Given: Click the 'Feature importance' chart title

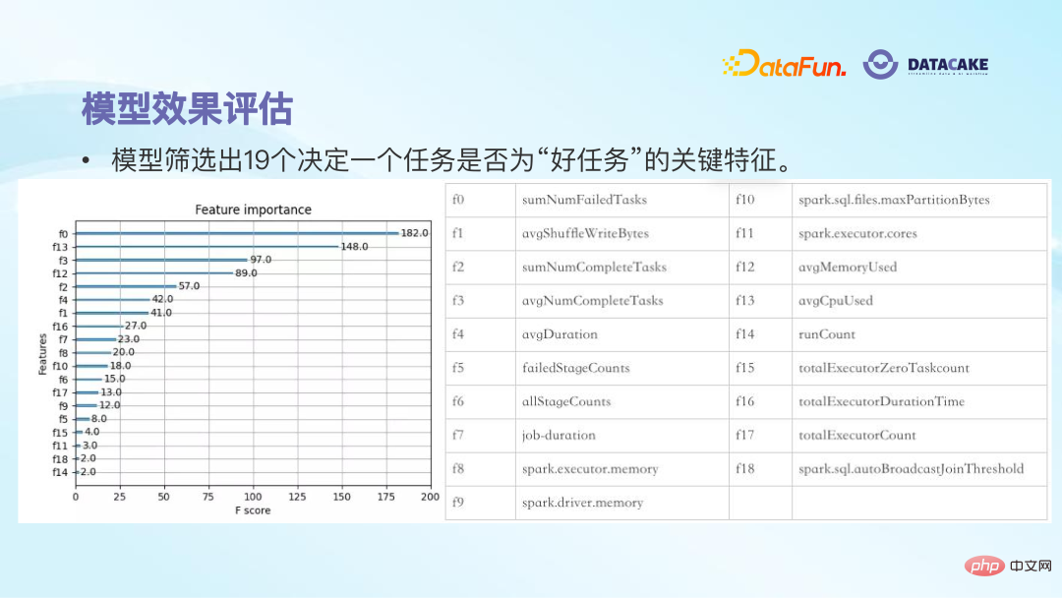Looking at the screenshot, I should point(254,209).
